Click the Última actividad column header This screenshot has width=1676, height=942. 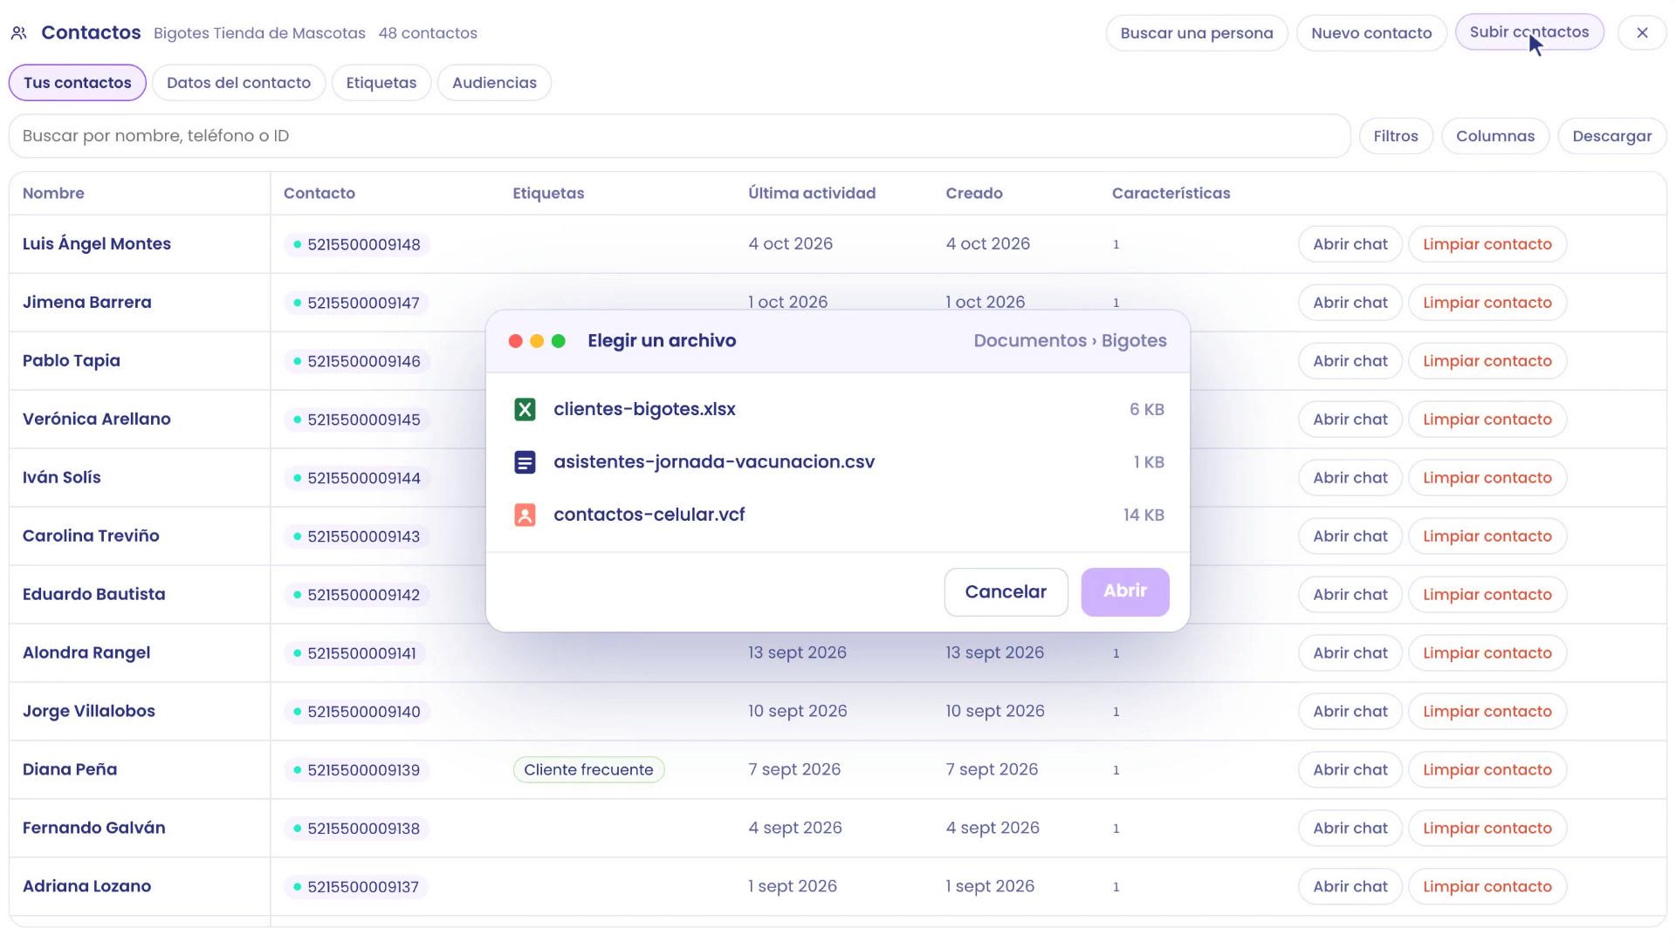[x=812, y=194]
